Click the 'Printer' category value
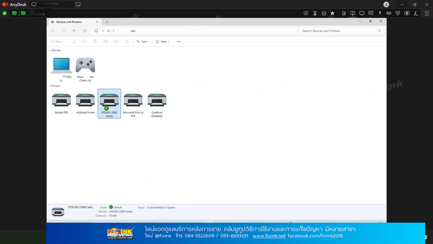 [x=113, y=216]
